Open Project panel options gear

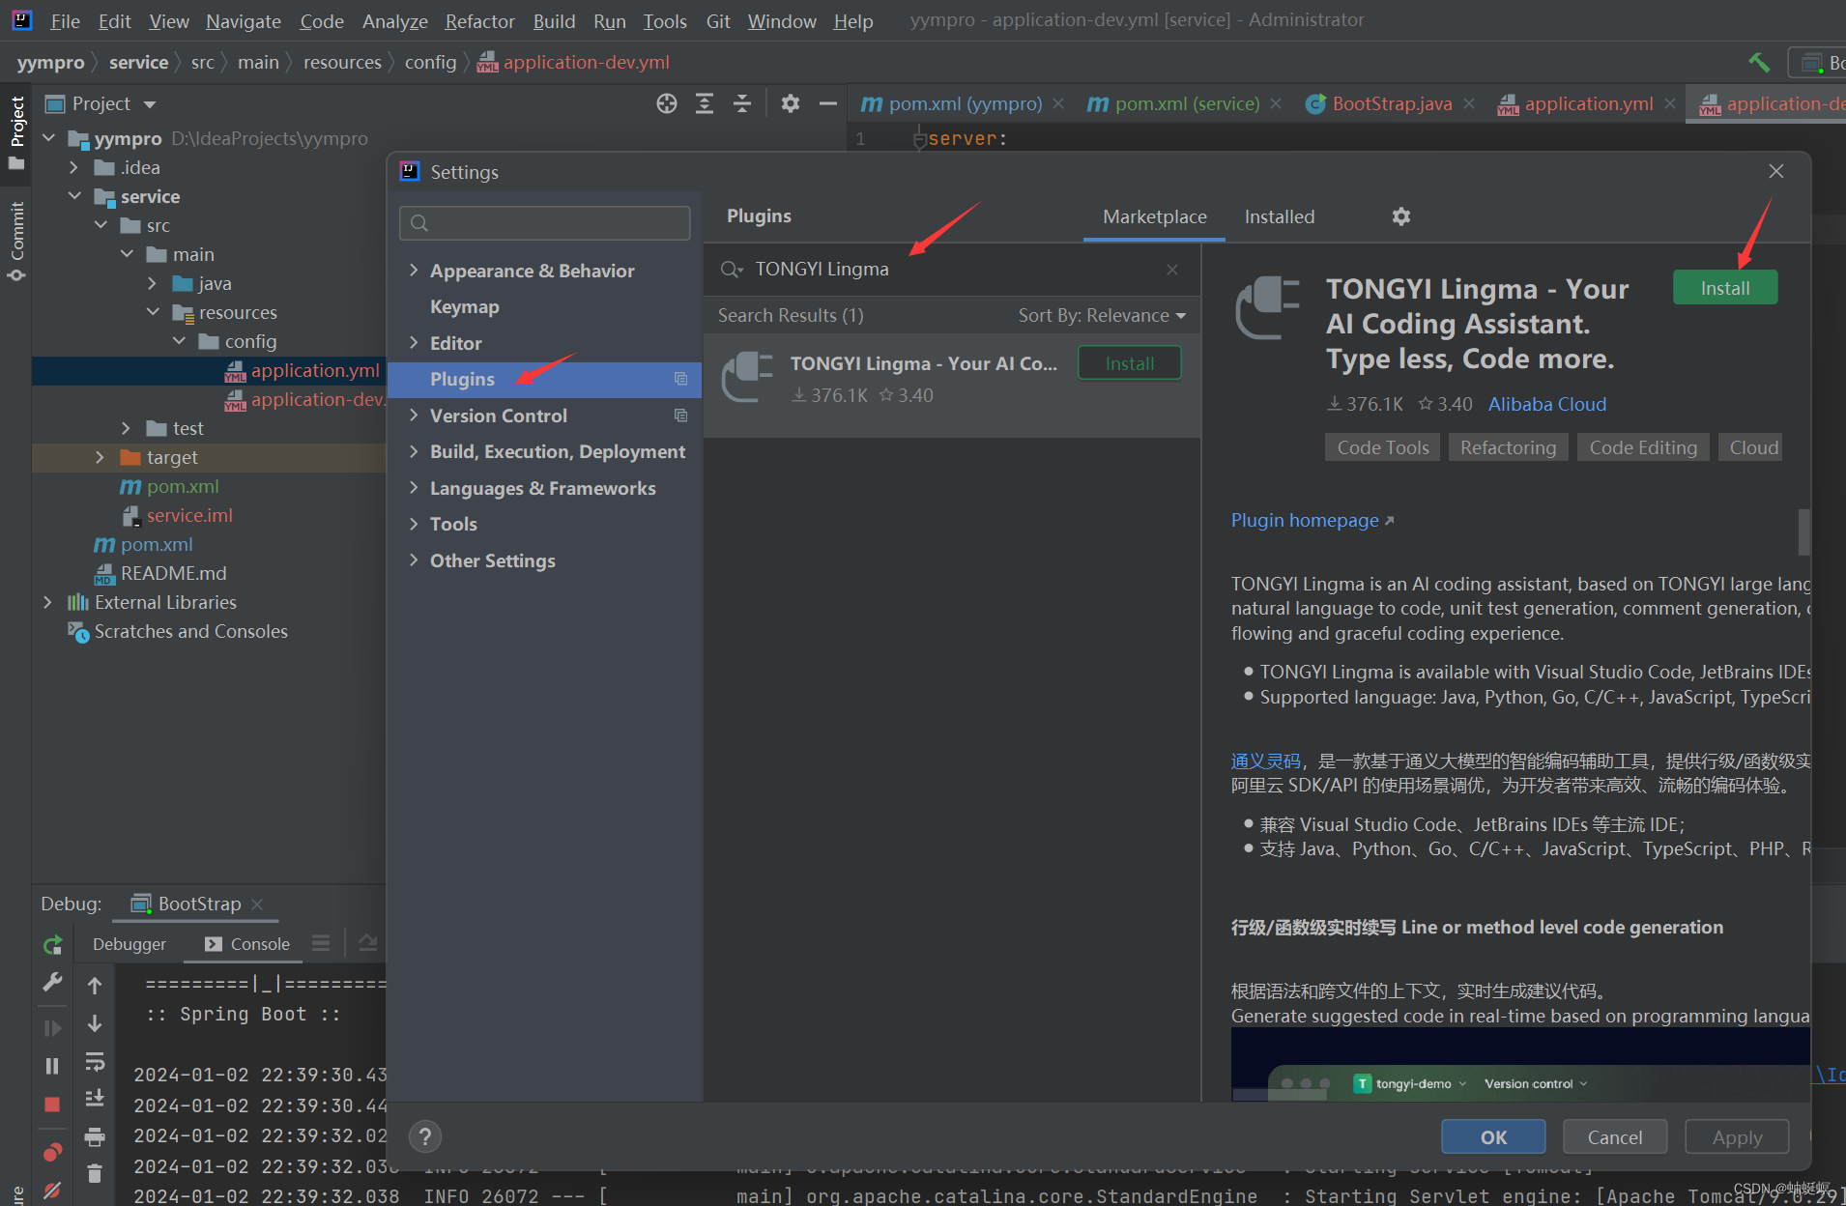[x=791, y=103]
